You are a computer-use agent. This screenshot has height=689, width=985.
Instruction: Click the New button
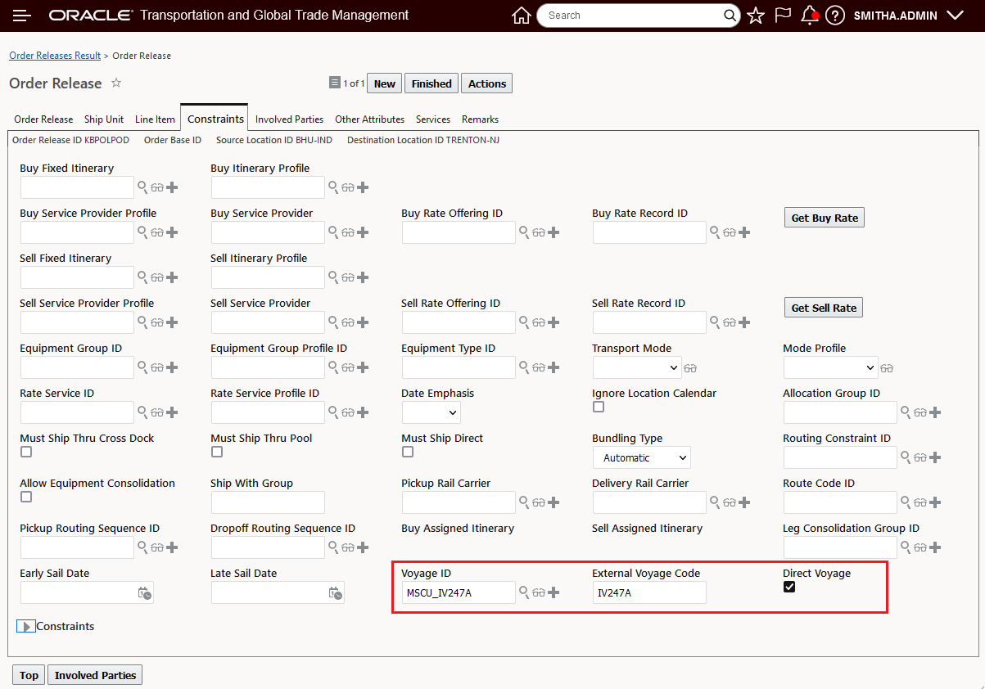click(x=385, y=83)
